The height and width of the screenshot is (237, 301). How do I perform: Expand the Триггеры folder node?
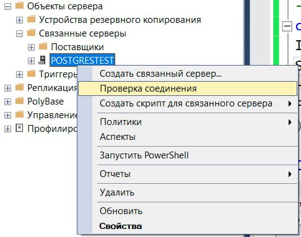coord(19,74)
